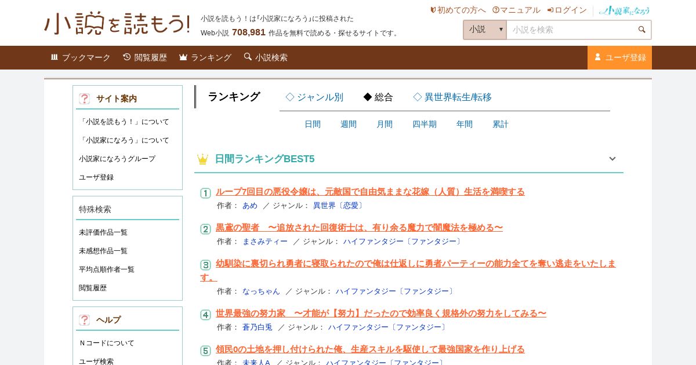This screenshot has width=696, height=365.
Task: Click the orange ユーザ登録 button
Action: 619,57
